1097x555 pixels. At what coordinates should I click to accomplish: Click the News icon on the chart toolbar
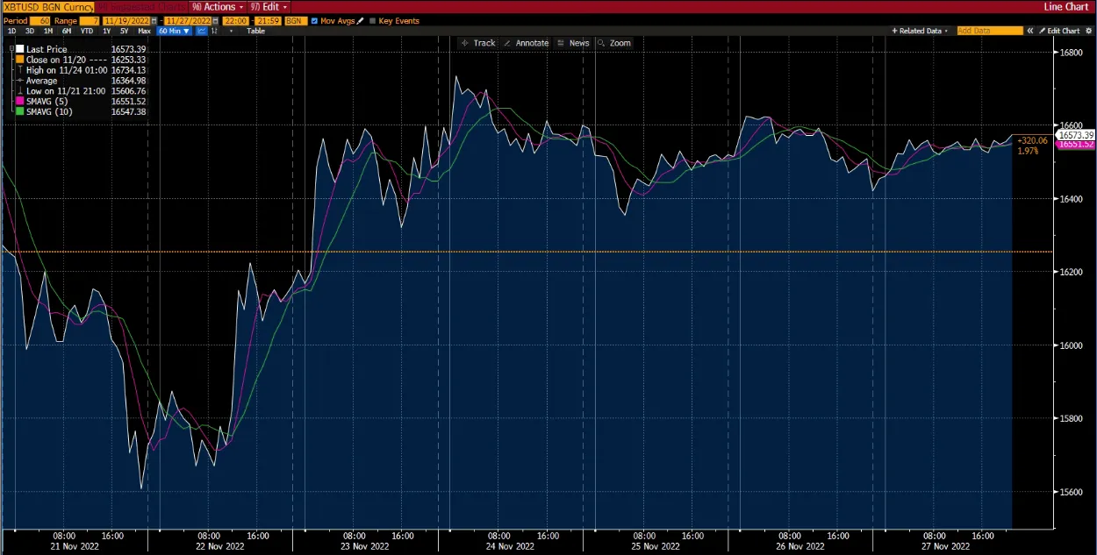[573, 42]
